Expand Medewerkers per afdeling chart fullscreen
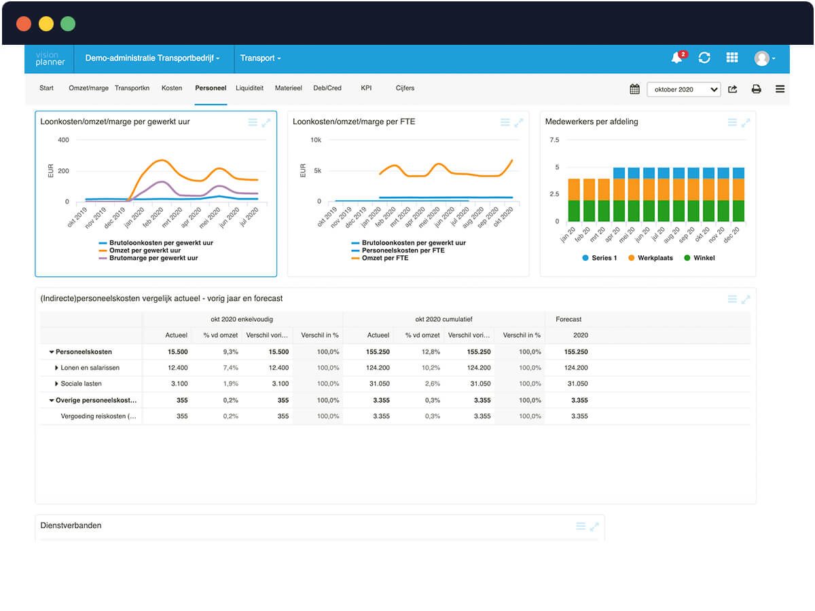 tap(745, 123)
